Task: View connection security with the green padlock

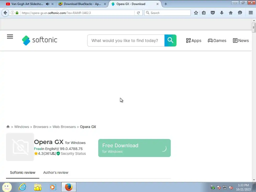Action: pos(17,13)
